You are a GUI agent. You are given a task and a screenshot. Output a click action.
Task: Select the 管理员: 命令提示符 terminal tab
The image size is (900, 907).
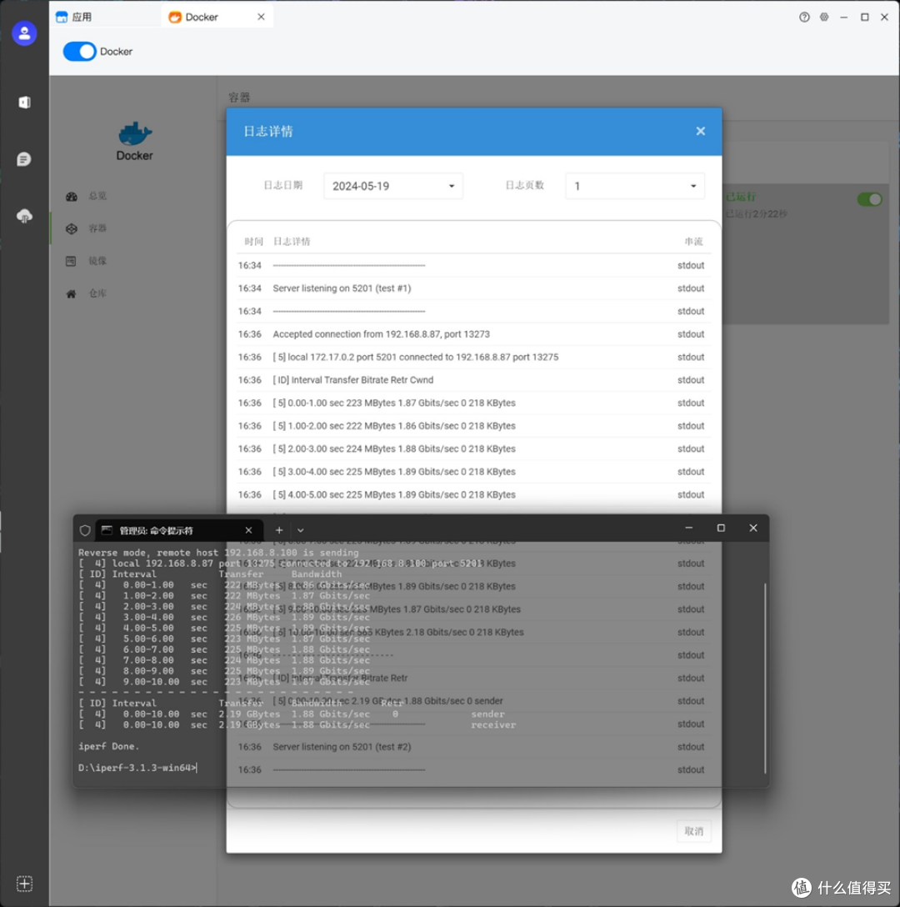[178, 530]
